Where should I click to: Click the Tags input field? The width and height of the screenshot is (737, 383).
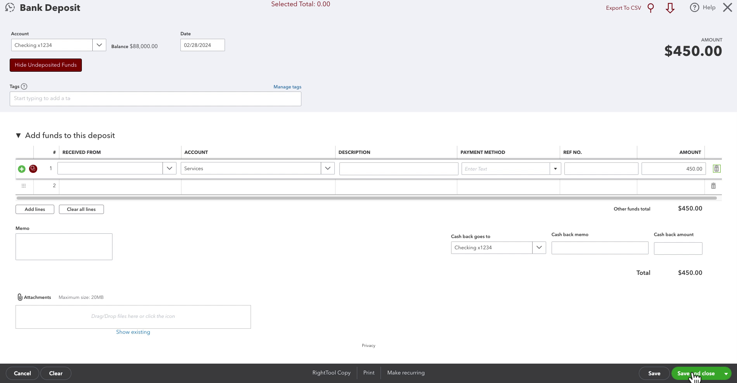[156, 99]
